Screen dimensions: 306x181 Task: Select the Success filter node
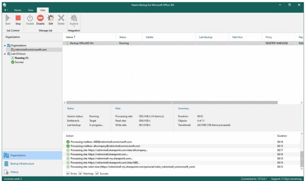[19, 62]
